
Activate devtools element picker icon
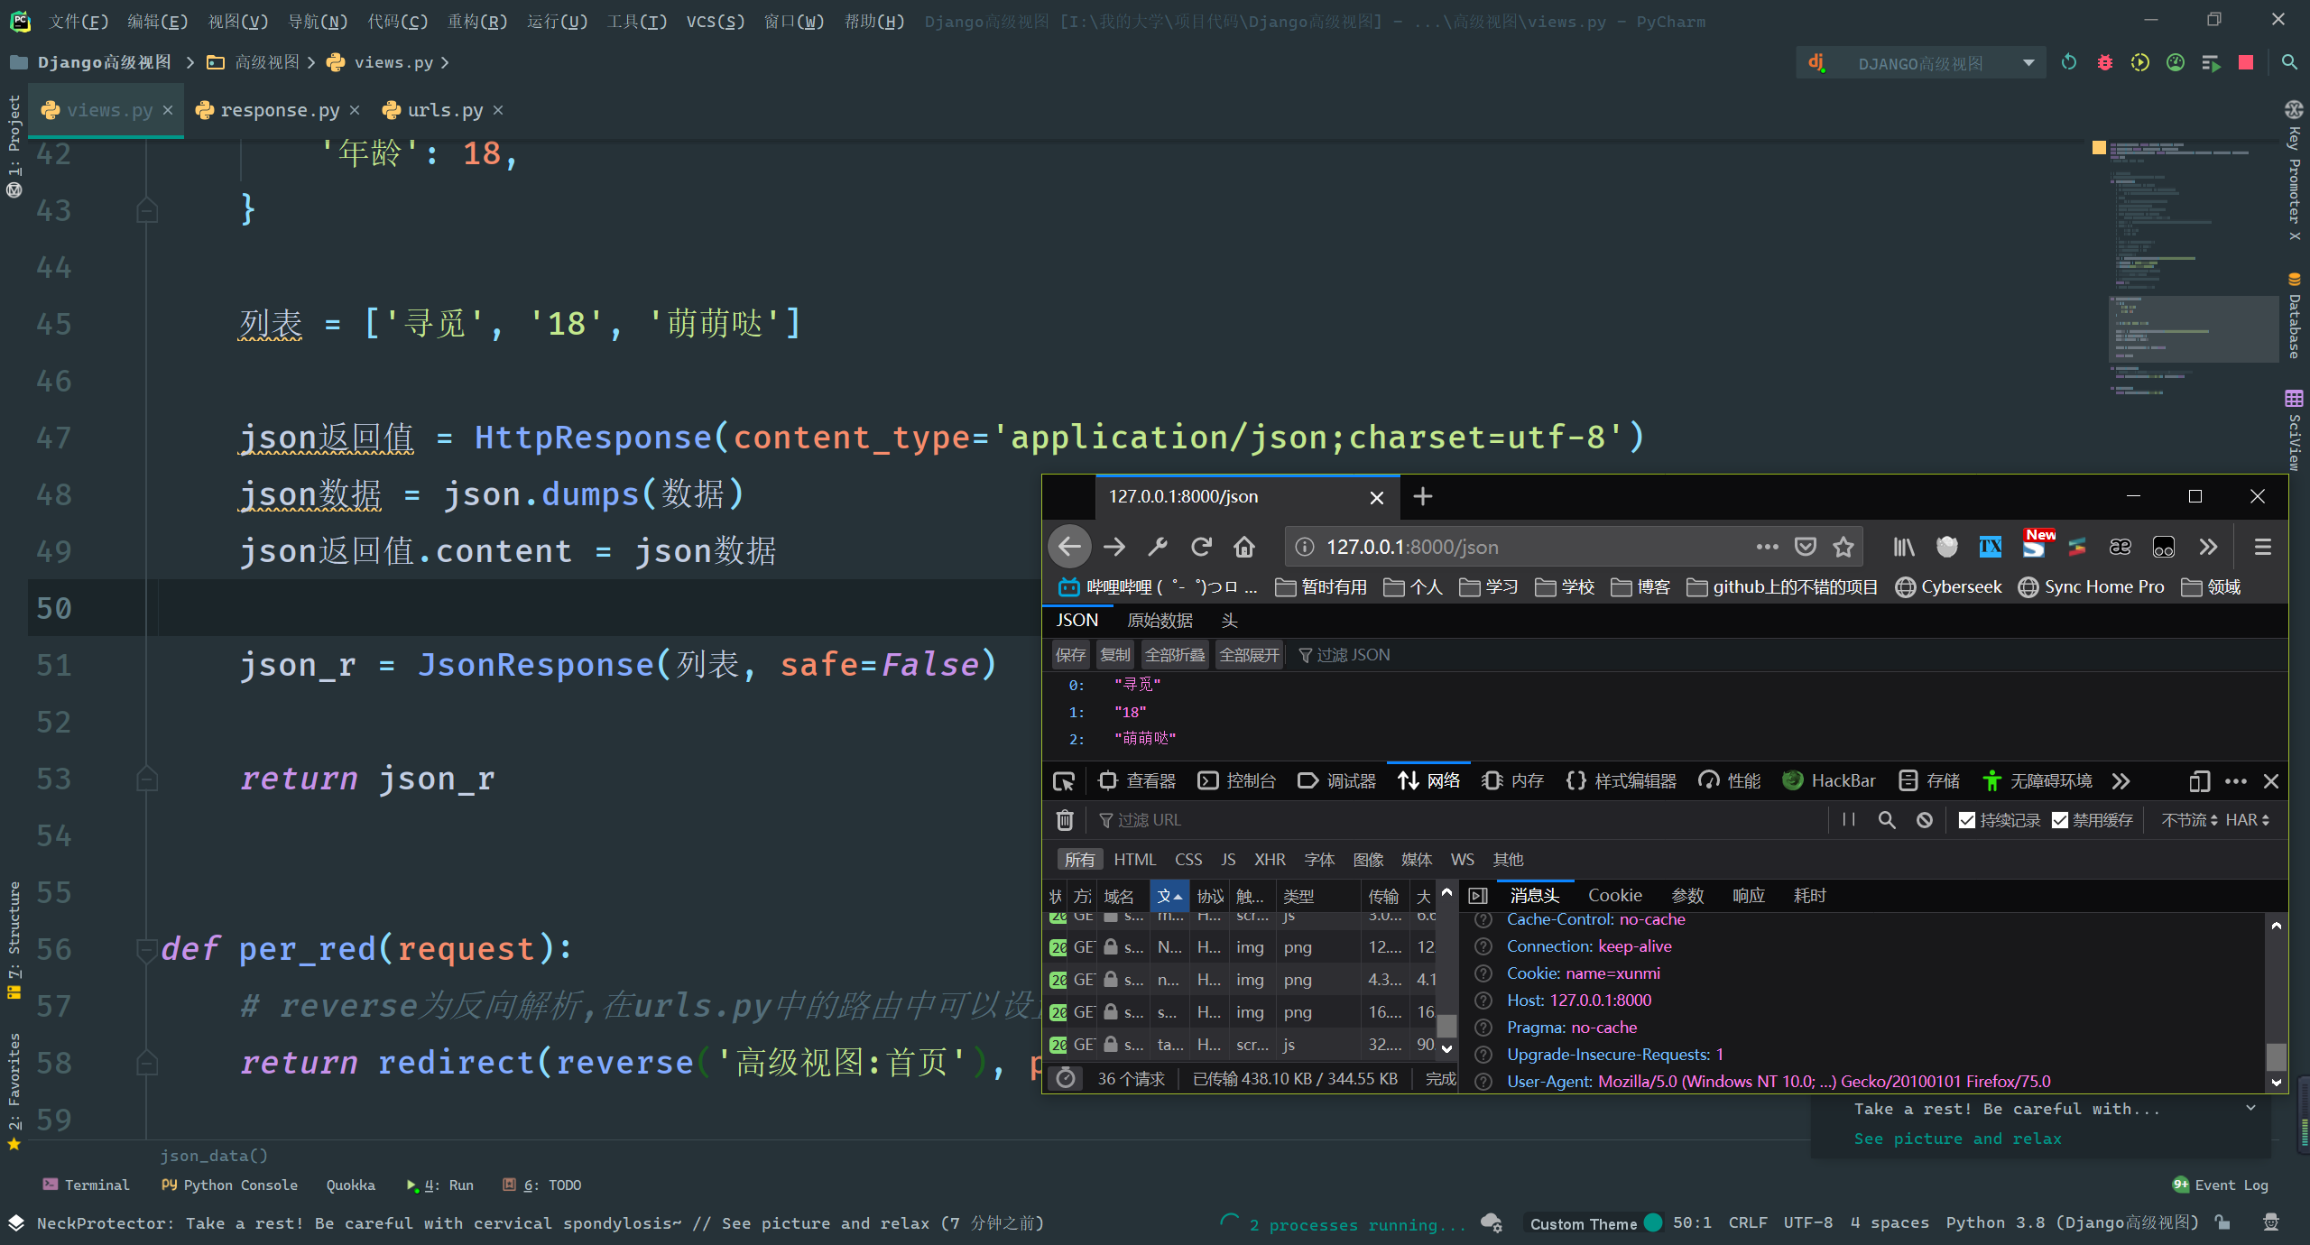pos(1064,781)
